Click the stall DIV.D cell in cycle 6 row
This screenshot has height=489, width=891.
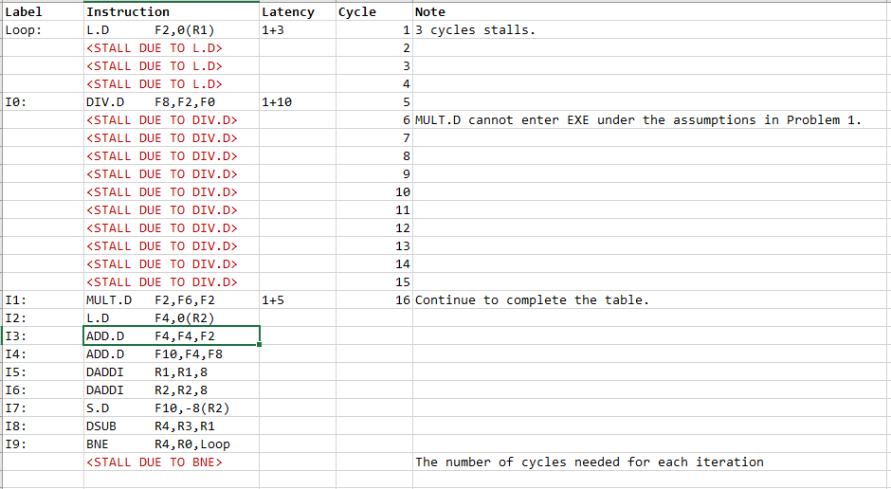(172, 120)
